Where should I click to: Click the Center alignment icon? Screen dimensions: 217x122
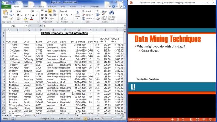coord(46,15)
